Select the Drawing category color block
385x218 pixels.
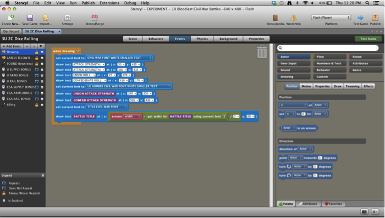click(294, 77)
